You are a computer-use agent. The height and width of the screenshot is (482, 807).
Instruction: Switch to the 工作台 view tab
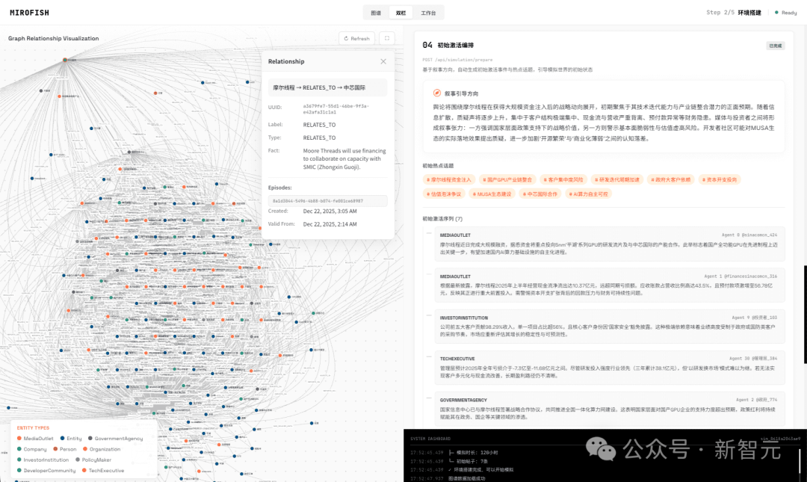point(428,13)
